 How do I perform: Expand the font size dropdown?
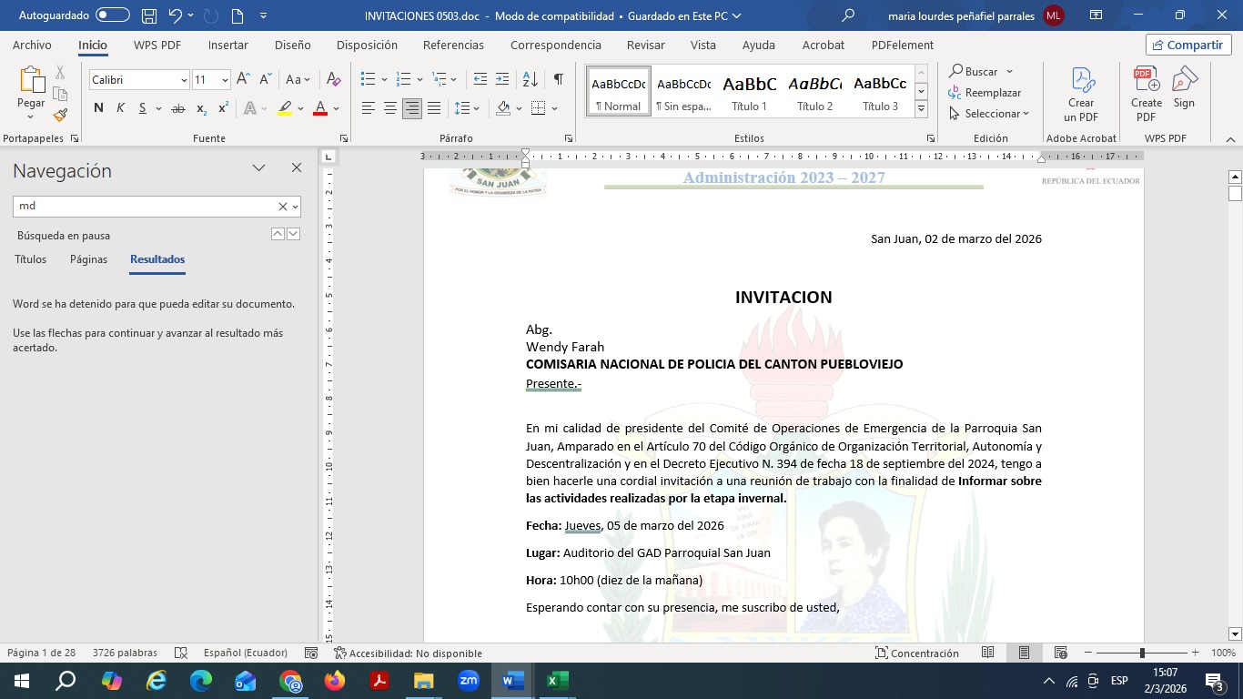click(224, 80)
